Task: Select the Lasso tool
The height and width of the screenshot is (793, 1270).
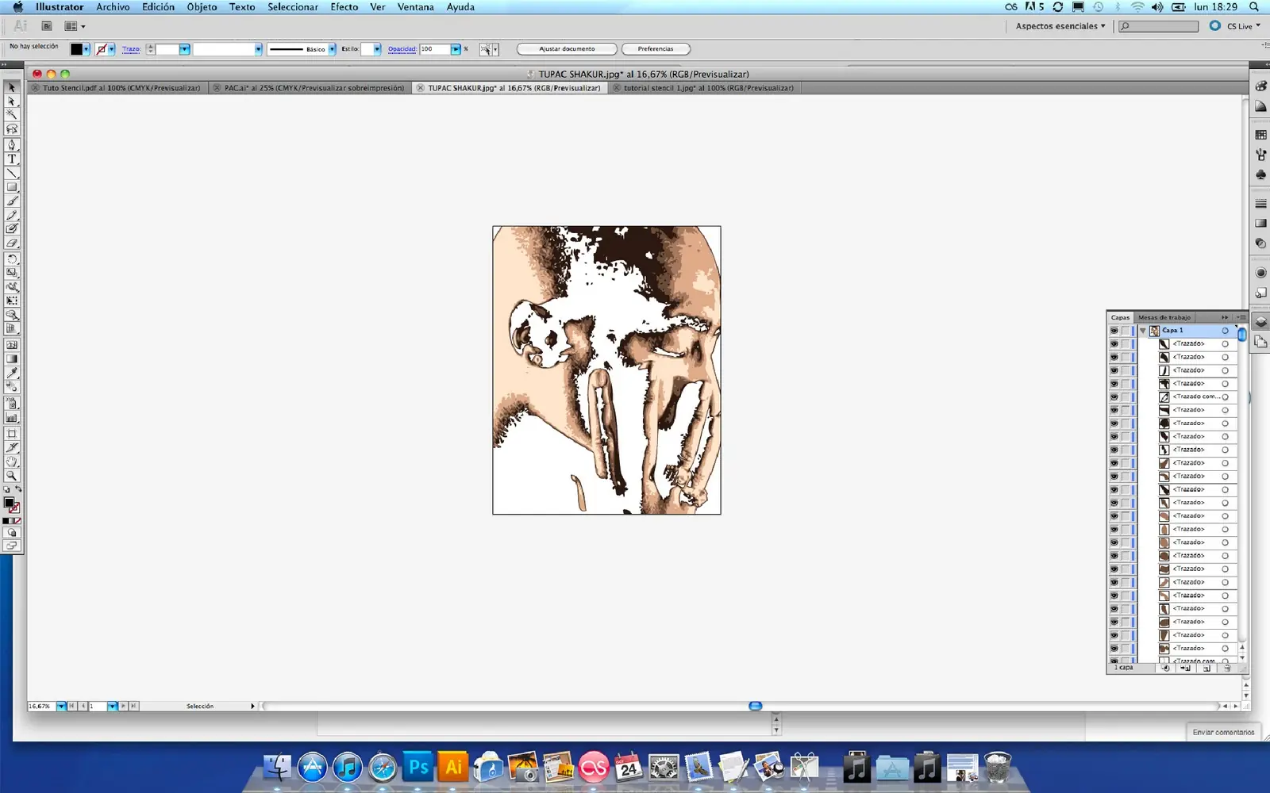Action: point(12,128)
